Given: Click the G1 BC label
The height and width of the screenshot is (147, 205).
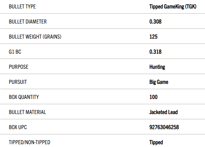Looking at the screenshot, I should 15,52.
